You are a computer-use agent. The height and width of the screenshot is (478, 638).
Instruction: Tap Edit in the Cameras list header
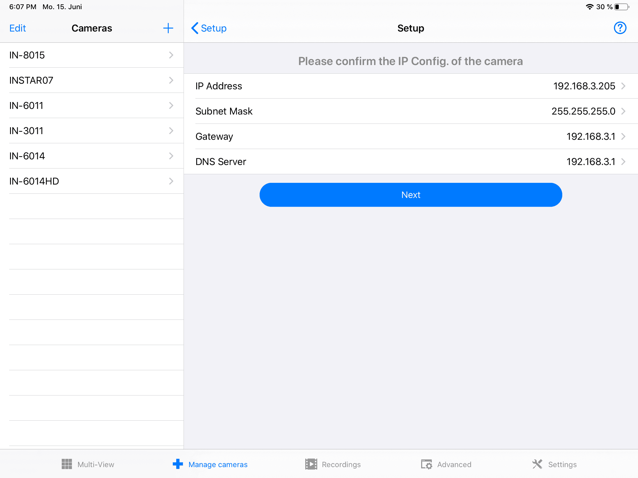click(x=17, y=28)
